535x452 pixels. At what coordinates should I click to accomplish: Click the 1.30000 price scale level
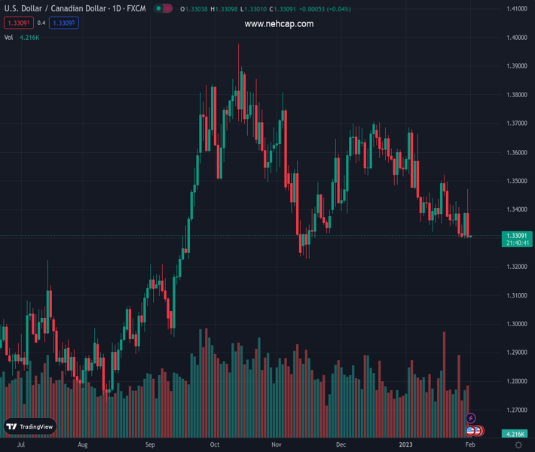click(x=516, y=324)
